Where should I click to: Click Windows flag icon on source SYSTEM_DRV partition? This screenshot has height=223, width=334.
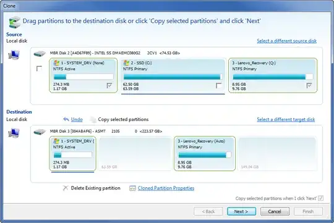point(56,63)
